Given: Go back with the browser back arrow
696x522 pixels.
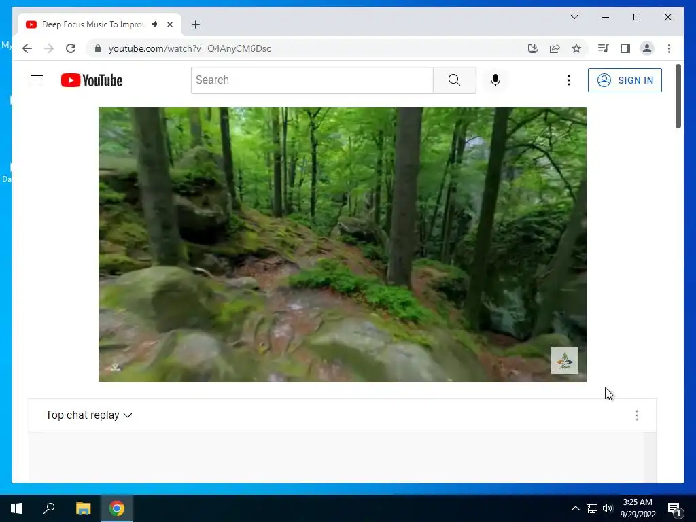Looking at the screenshot, I should click(27, 48).
